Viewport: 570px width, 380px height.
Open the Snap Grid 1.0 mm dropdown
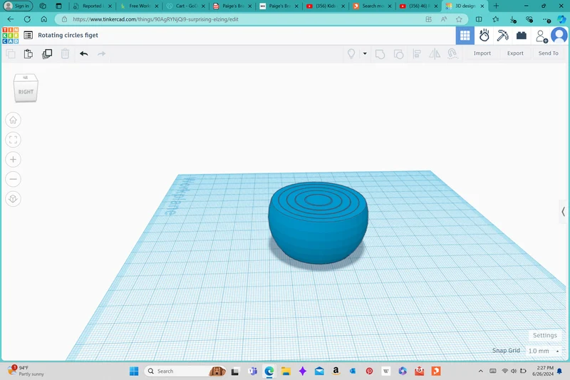pyautogui.click(x=544, y=351)
